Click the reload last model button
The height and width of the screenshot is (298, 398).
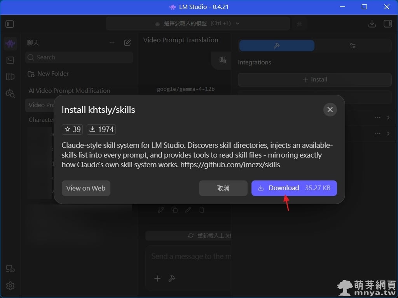(189, 236)
